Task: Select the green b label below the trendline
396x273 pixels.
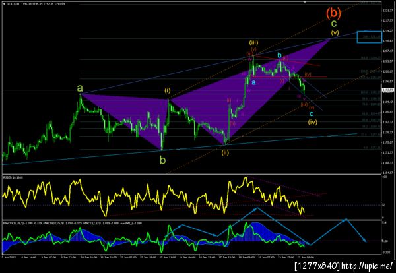Action: pyautogui.click(x=163, y=160)
